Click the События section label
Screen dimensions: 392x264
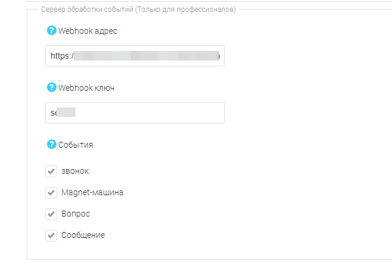pos(76,144)
